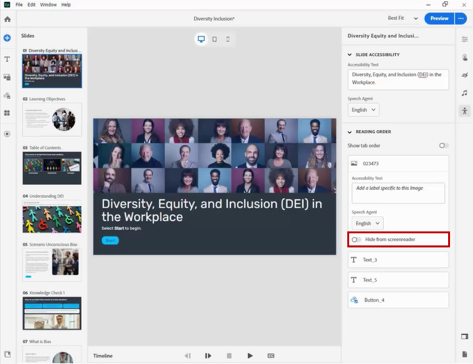Click the blue Add slide plus icon
Viewport: 473px width, 364px height.
7,38
